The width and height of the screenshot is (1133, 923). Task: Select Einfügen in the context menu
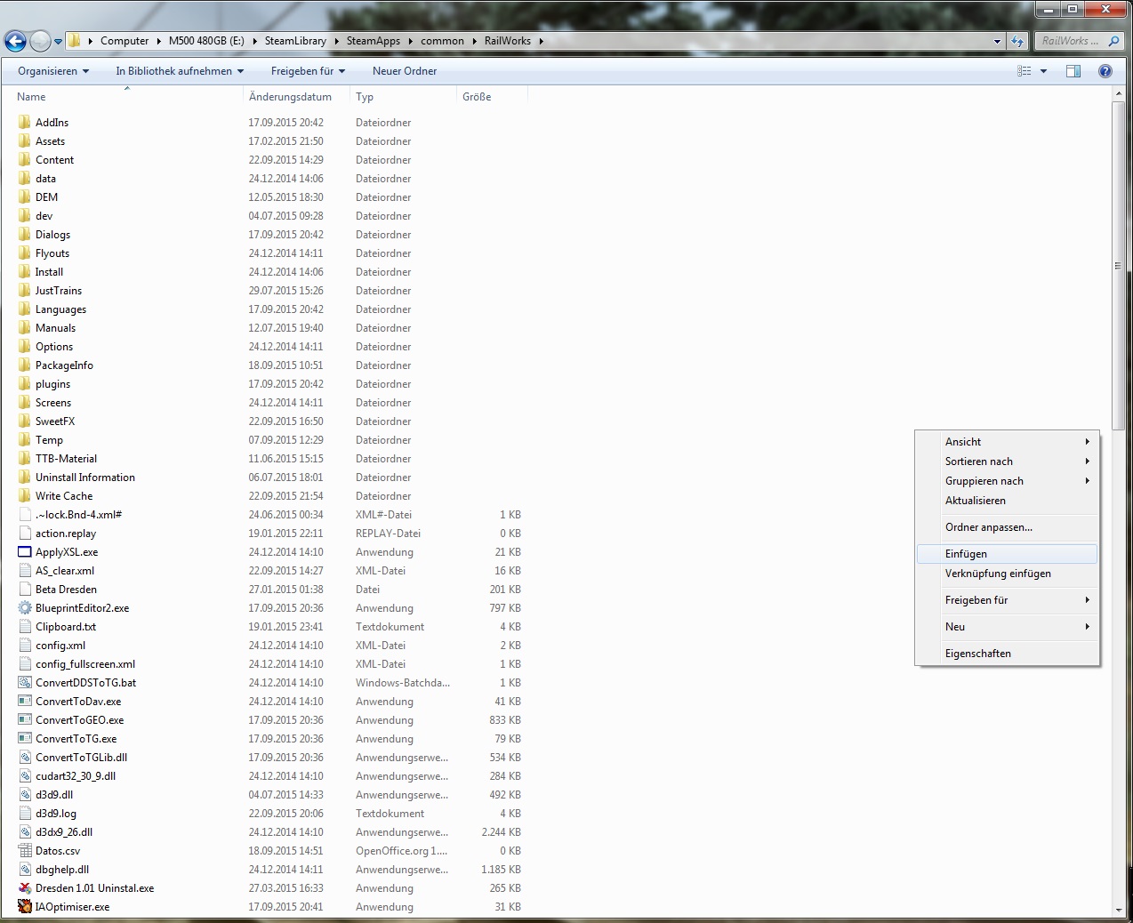1007,554
